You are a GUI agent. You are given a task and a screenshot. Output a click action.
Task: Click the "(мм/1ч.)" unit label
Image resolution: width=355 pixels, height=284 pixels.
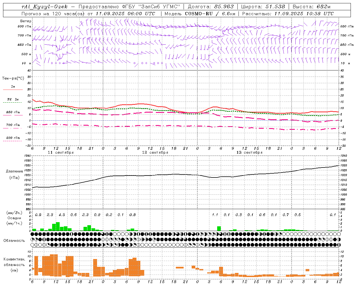click(x=14, y=224)
